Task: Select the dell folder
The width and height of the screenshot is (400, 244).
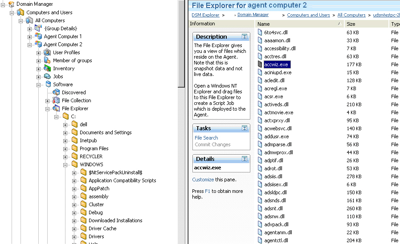Action: click(83, 124)
